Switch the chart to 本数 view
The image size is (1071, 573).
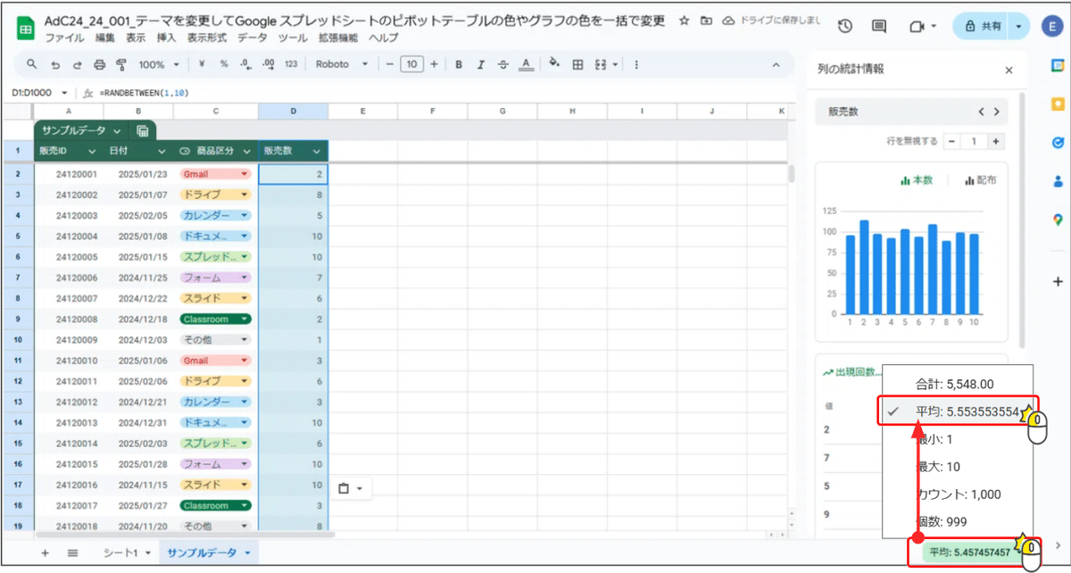pos(917,180)
